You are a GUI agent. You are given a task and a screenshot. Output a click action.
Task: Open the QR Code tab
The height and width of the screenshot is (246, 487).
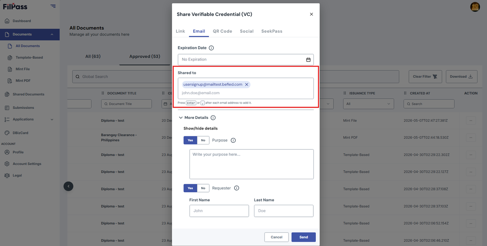tap(222, 31)
